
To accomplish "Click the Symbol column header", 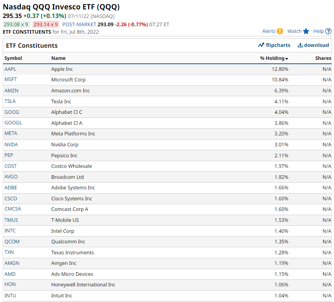I will pos(13,58).
